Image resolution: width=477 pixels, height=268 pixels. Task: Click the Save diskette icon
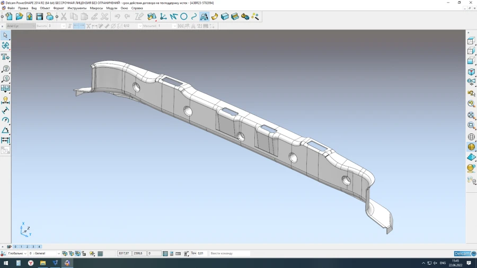coord(39,16)
